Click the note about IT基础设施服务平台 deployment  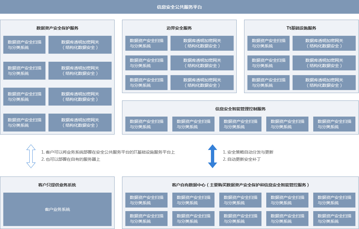pos(108,152)
